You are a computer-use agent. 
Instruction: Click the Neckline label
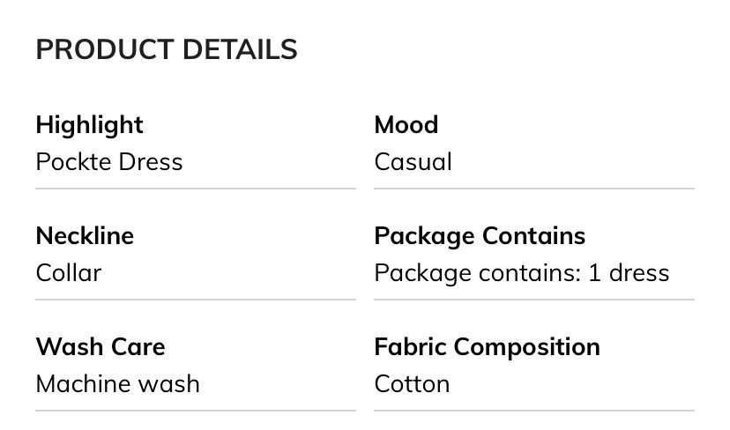click(85, 236)
